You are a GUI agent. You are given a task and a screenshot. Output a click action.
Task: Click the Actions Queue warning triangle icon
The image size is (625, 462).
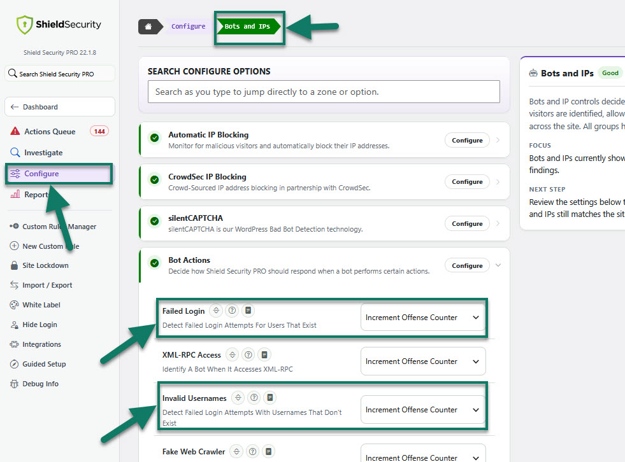tap(15, 131)
